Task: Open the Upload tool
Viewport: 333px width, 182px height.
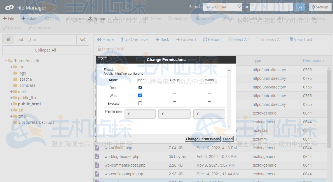Action: pos(97,18)
